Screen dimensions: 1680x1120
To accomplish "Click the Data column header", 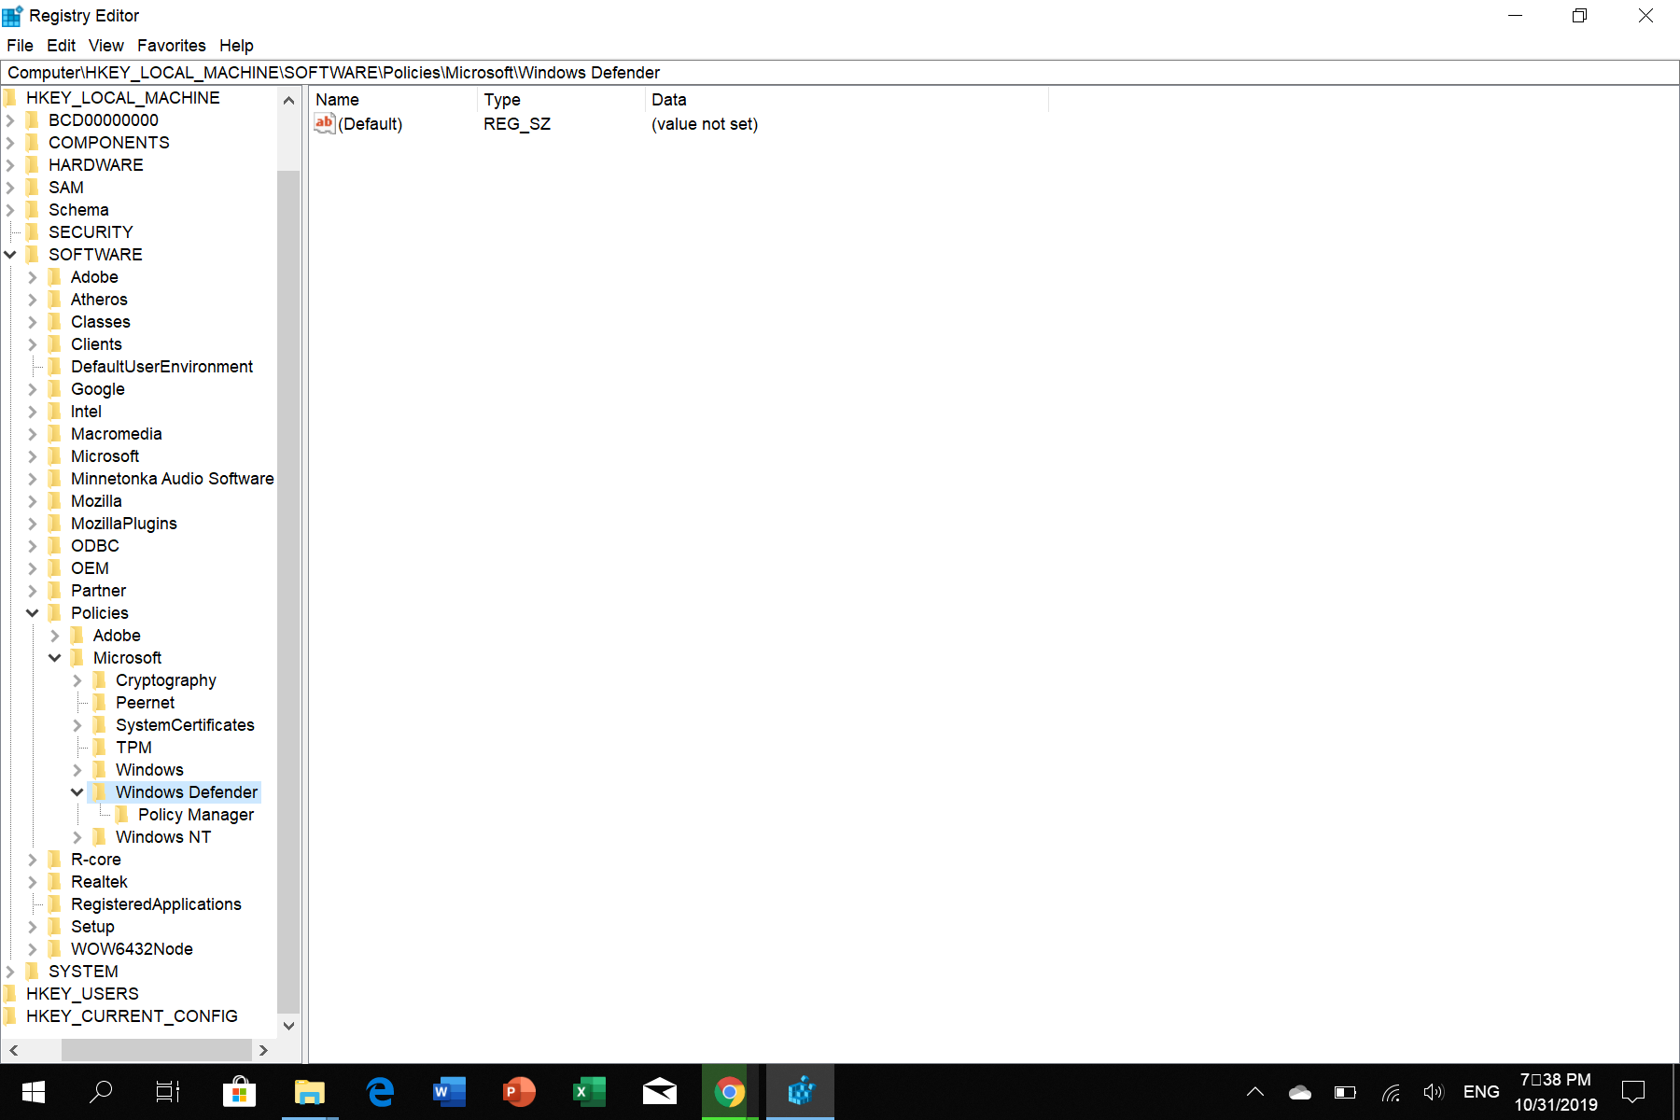I will tap(847, 100).
